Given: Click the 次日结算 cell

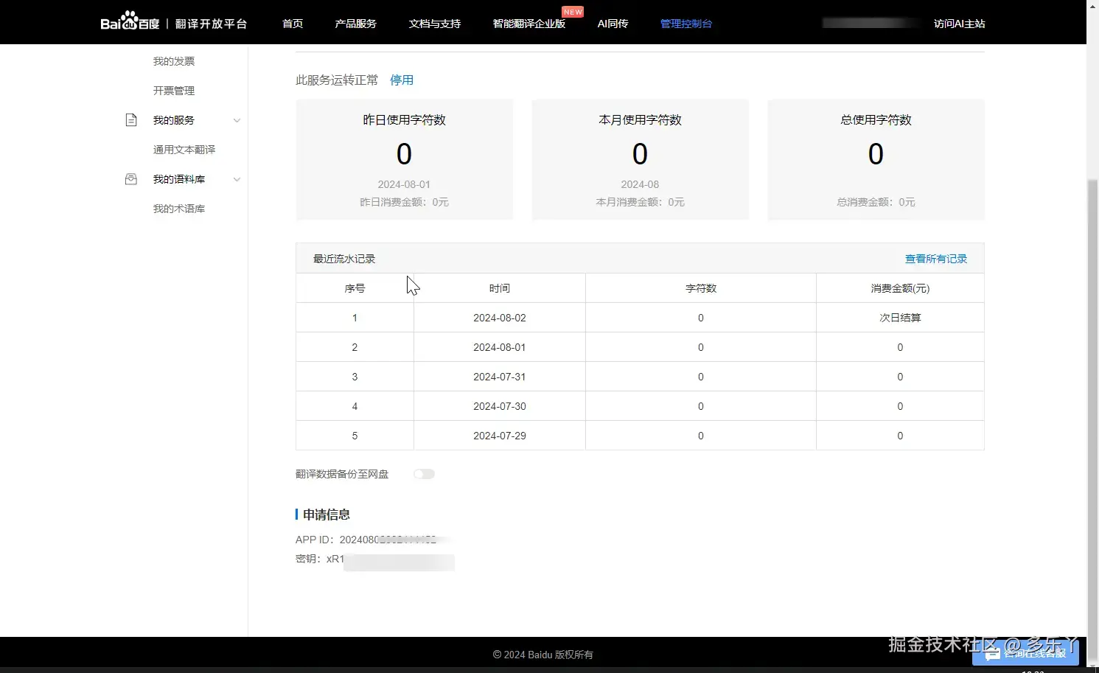Looking at the screenshot, I should [x=900, y=318].
